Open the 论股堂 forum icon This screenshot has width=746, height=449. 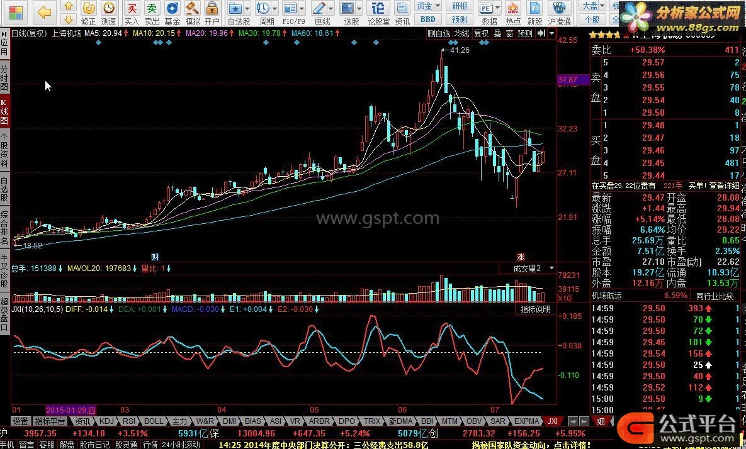[378, 13]
